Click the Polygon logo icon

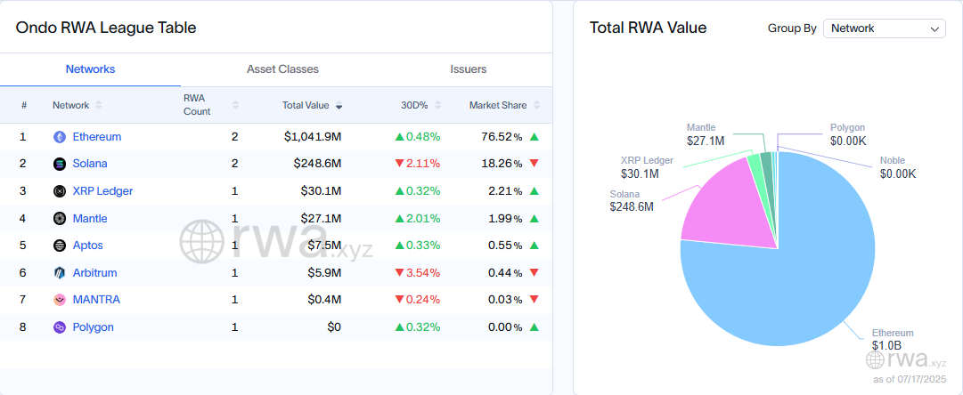click(x=60, y=327)
